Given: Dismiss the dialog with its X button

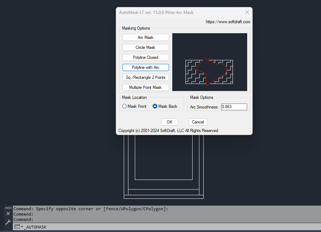Looking at the screenshot, I should point(247,12).
